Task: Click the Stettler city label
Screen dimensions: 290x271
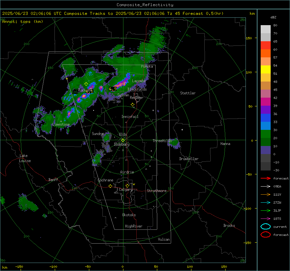Action: click(188, 93)
